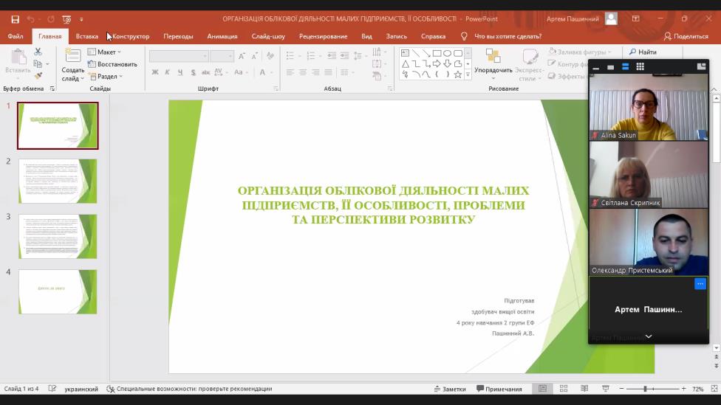Start the slideshow from the status bar icon
721x405 pixels.
click(606, 389)
